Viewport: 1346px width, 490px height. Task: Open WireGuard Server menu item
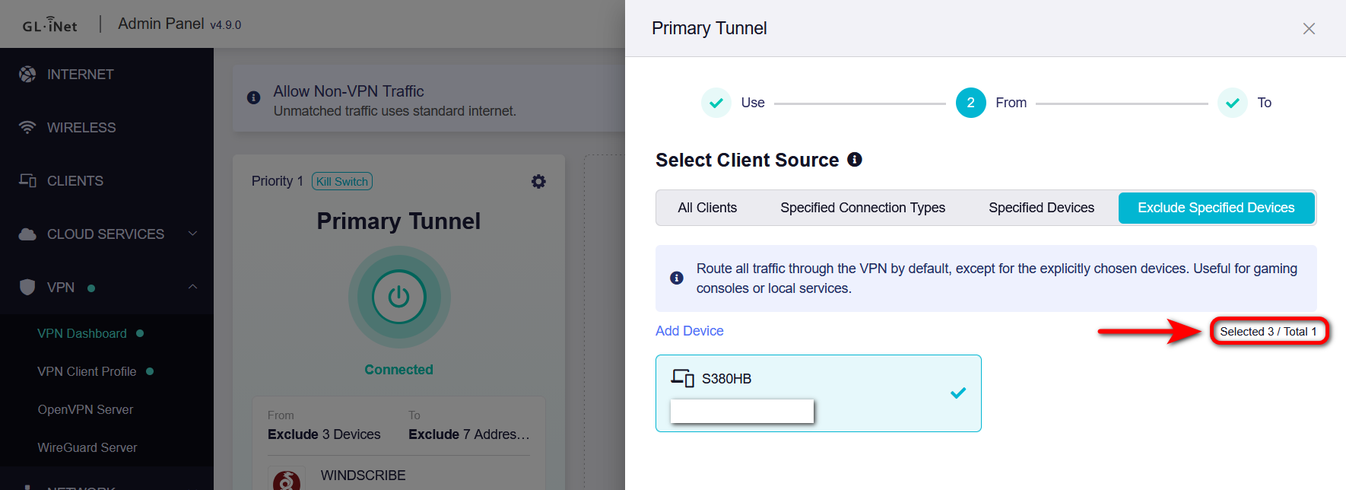coord(87,447)
